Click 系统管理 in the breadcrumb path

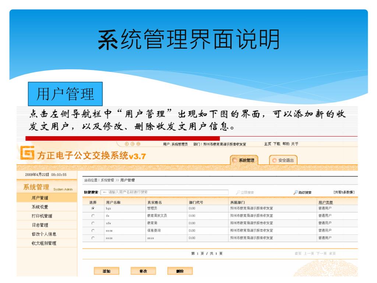click(107, 180)
